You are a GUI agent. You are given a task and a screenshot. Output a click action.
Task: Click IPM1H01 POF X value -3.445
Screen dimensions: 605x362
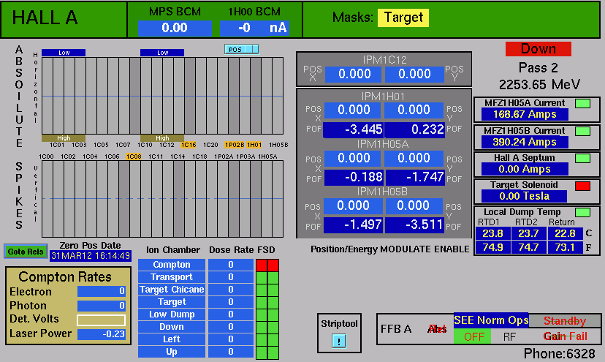coord(353,129)
